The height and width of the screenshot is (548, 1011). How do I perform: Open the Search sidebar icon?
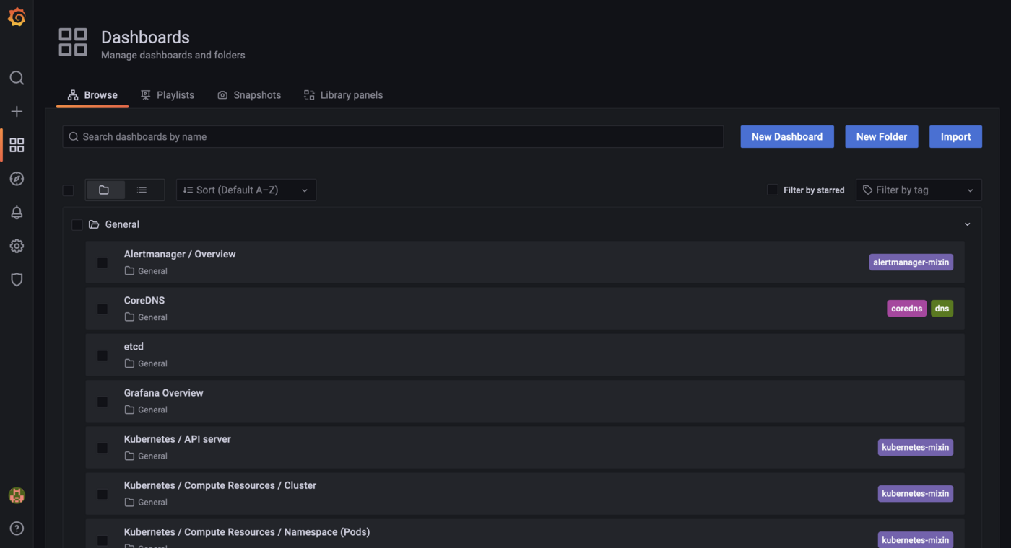click(17, 78)
